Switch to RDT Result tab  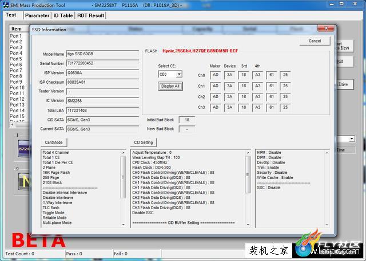pos(90,15)
